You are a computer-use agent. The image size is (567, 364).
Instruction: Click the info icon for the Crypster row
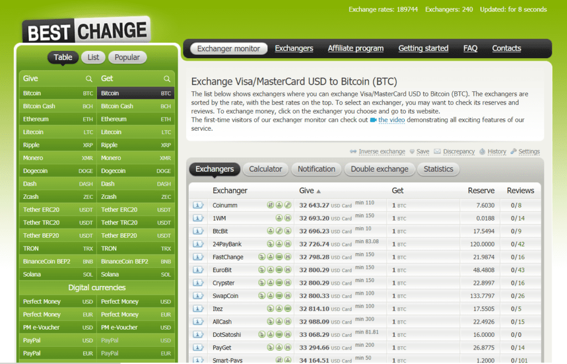[x=198, y=283]
